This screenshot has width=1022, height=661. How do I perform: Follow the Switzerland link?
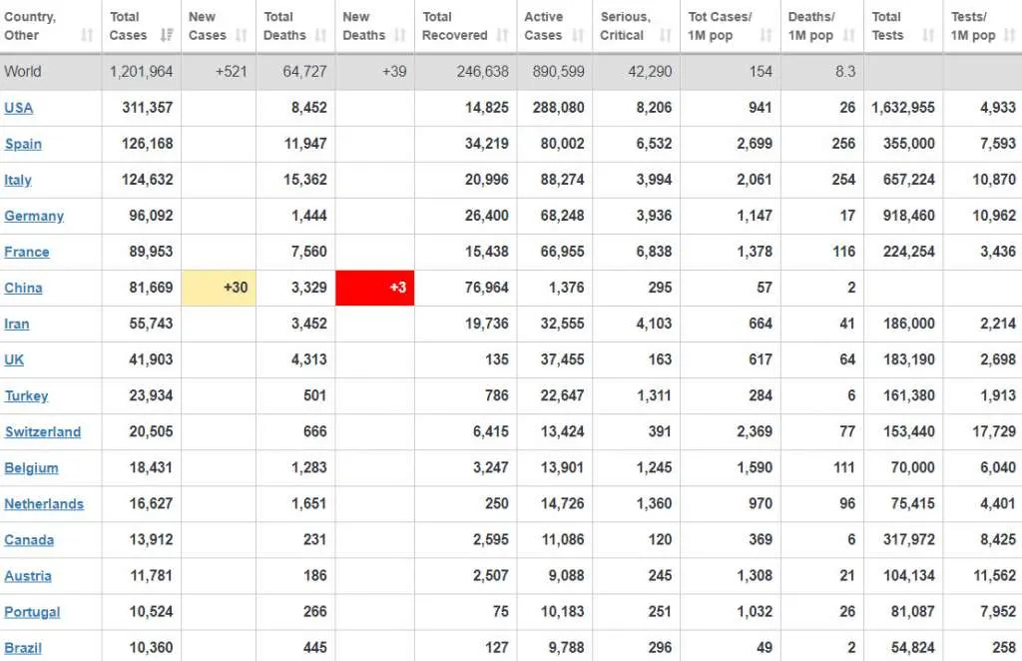[43, 432]
